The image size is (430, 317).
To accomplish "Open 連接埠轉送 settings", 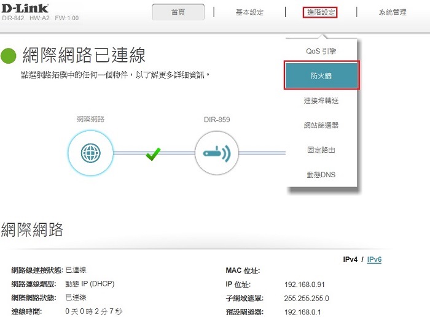I will (321, 101).
